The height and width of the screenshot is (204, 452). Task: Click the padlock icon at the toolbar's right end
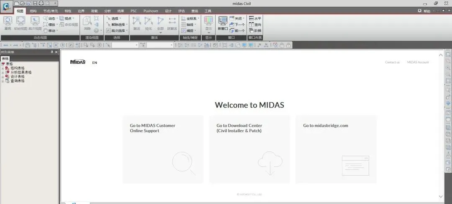pos(288,45)
